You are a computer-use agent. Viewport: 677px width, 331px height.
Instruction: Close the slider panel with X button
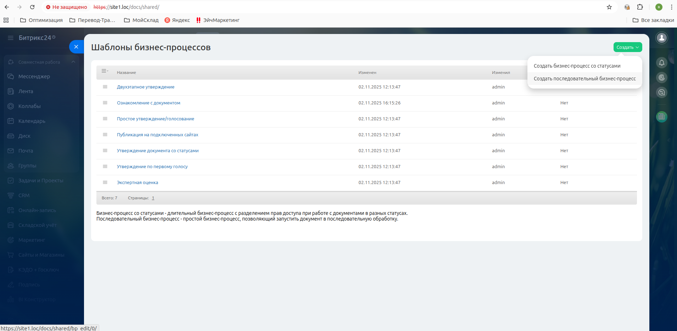pyautogui.click(x=76, y=47)
